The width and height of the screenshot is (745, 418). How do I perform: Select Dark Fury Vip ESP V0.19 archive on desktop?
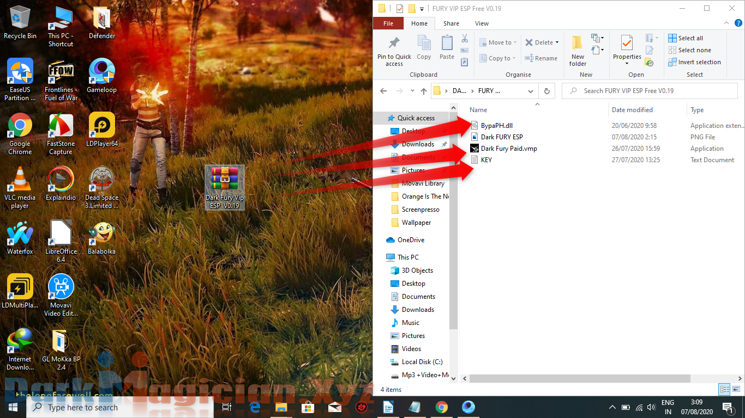click(x=225, y=187)
